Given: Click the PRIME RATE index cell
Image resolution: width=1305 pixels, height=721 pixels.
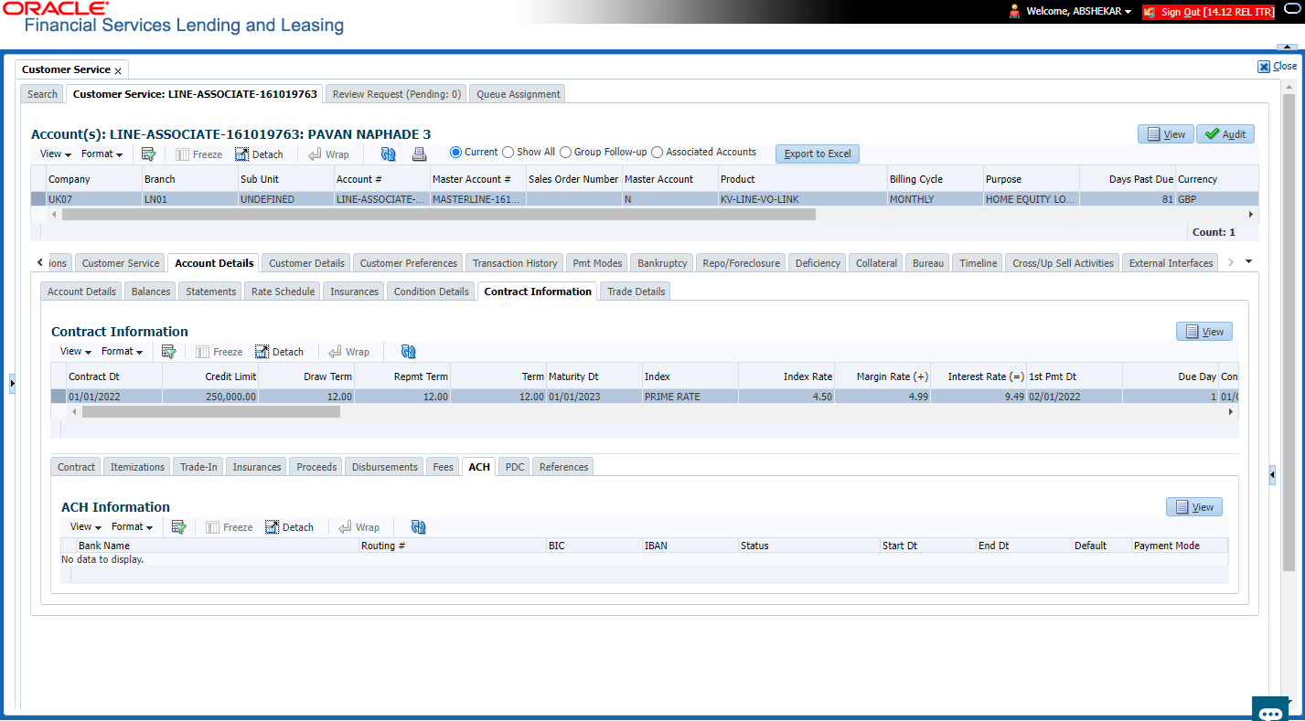Looking at the screenshot, I should pos(690,397).
